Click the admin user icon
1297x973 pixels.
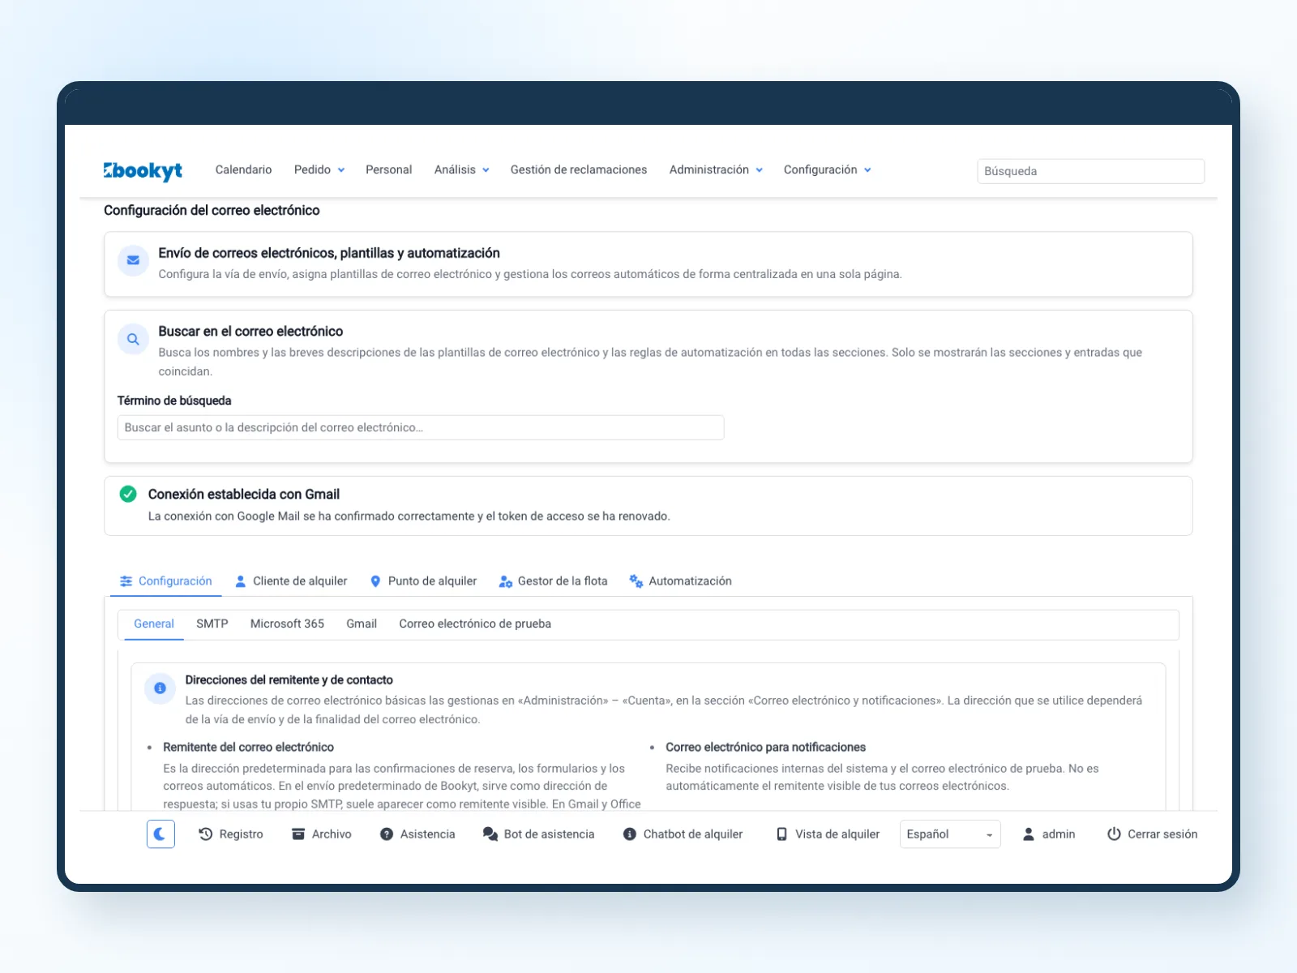[x=1028, y=834]
